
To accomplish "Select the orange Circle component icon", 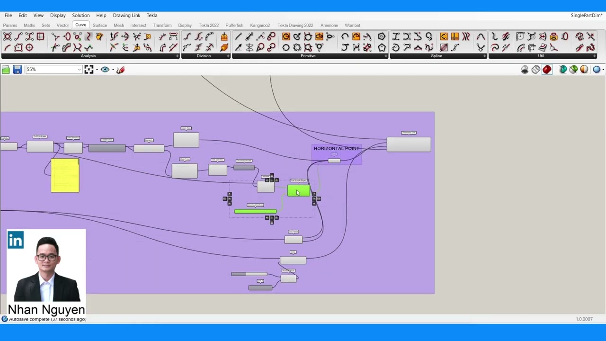I will [x=286, y=36].
